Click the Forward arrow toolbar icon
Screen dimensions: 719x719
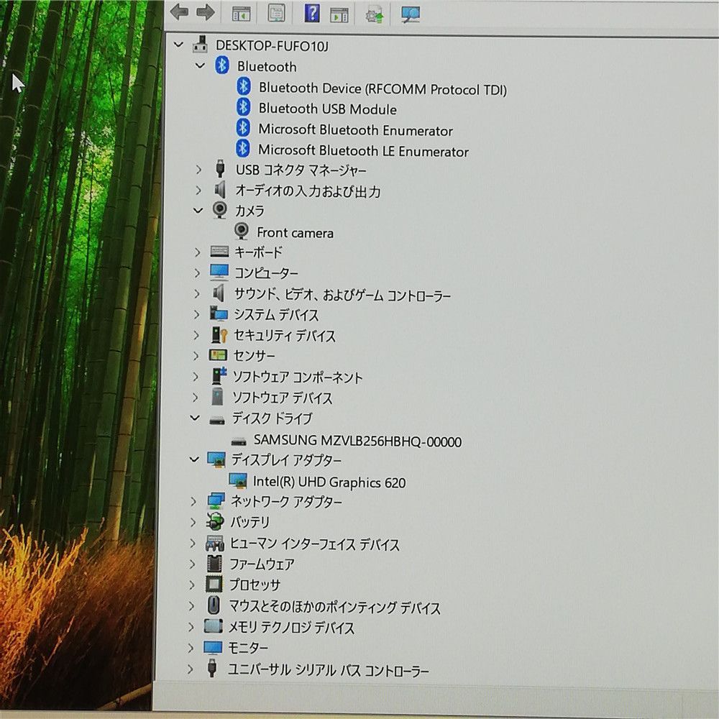(x=206, y=12)
